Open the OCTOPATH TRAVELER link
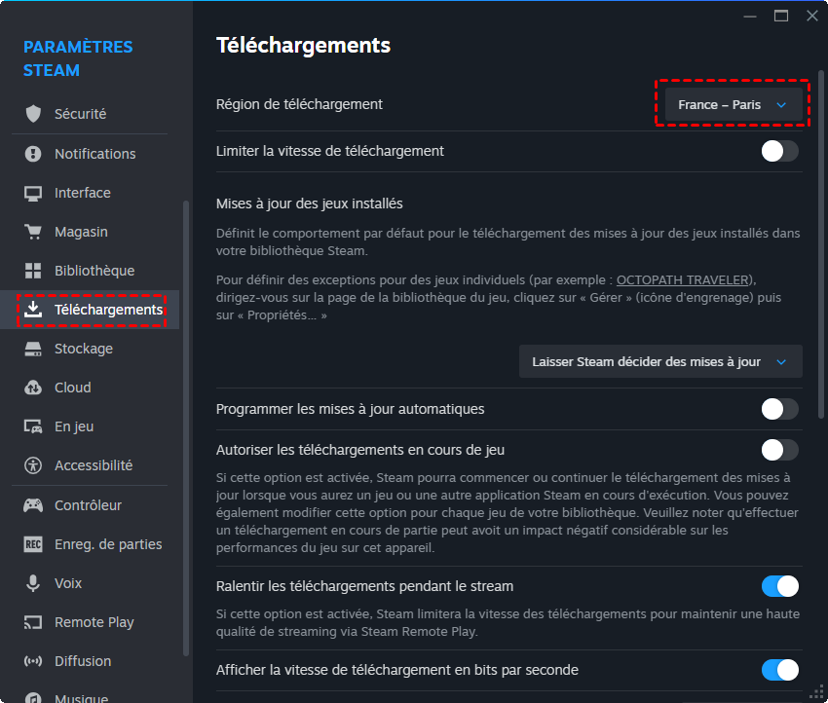 685,280
